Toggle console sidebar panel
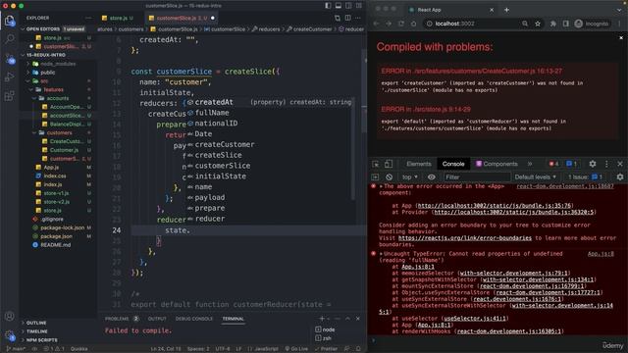The image size is (628, 353). pos(375,176)
